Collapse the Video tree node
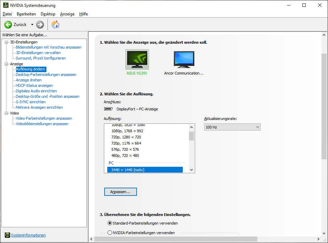 [x=6, y=113]
